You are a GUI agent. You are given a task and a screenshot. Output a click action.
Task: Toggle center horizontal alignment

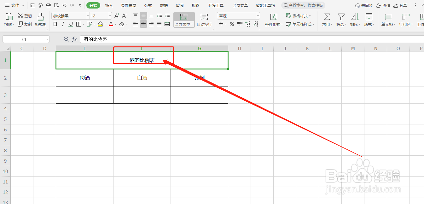[x=143, y=24]
